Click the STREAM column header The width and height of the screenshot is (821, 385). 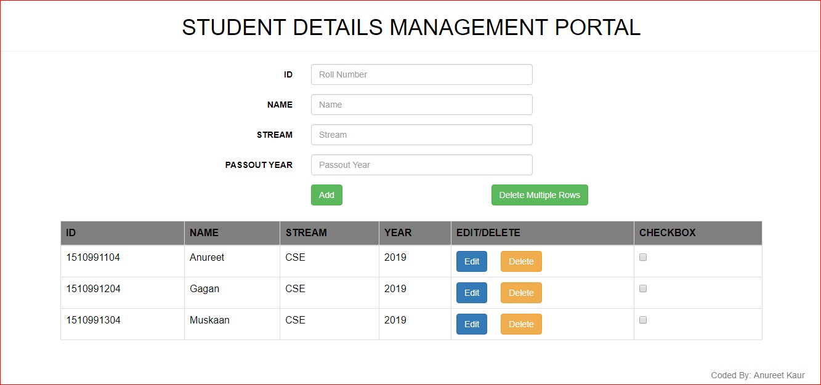coord(306,233)
